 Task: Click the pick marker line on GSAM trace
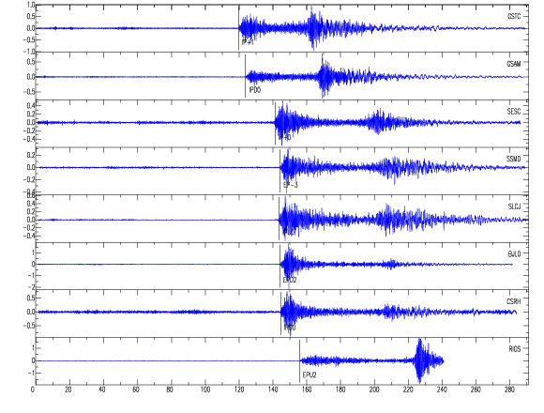(246, 76)
